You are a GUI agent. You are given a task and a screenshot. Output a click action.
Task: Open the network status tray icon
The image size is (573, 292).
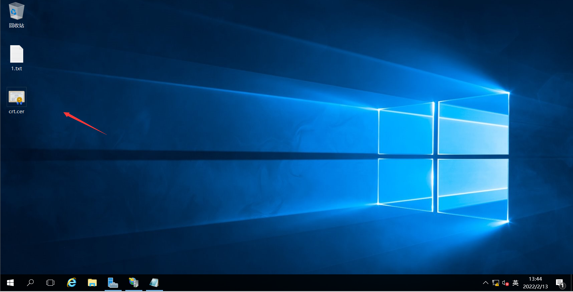coord(496,283)
